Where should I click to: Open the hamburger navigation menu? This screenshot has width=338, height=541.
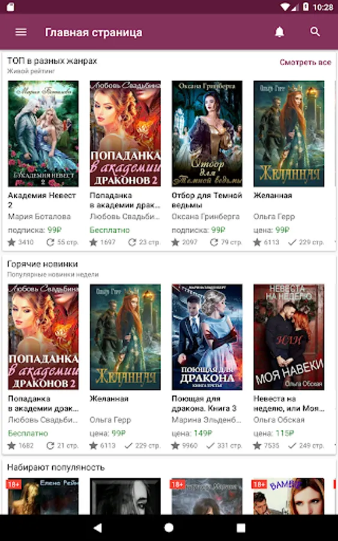(x=21, y=32)
